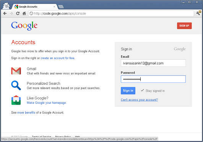Click the browser forward arrow
Image resolution: width=203 pixels, height=142 pixels.
click(11, 13)
